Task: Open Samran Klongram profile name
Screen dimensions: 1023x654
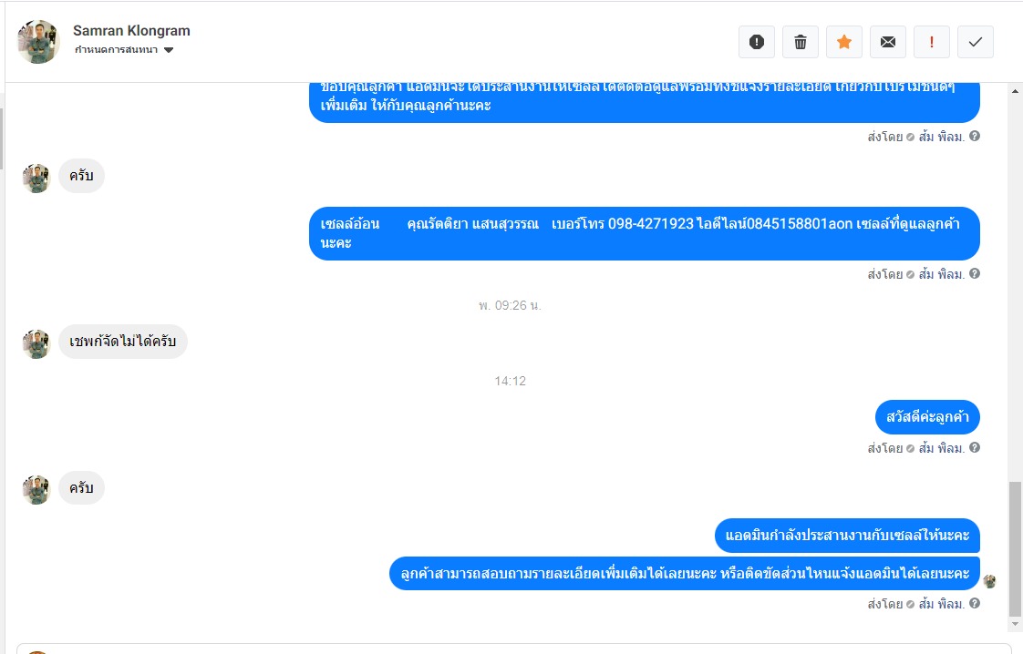Action: pos(131,31)
